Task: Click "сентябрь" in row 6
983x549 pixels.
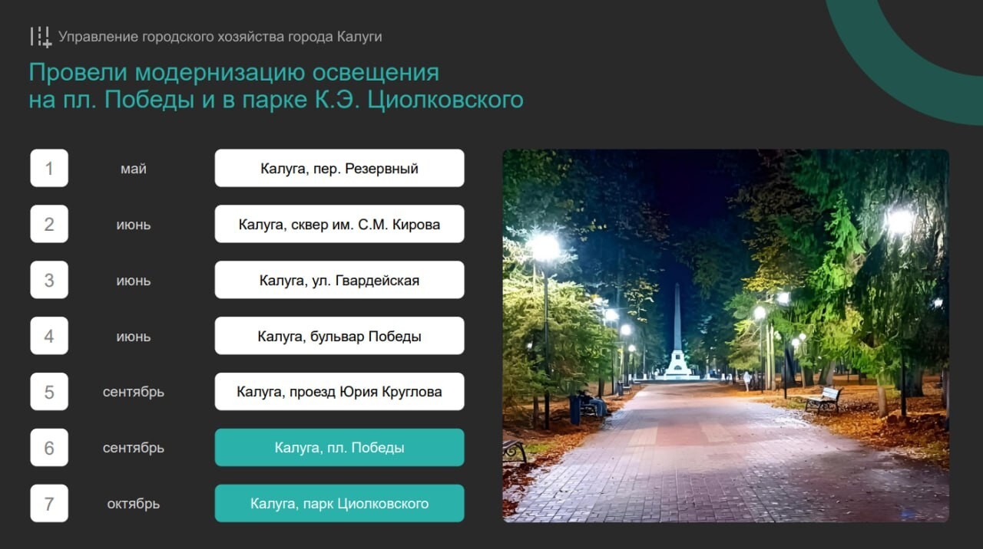Action: click(x=134, y=448)
